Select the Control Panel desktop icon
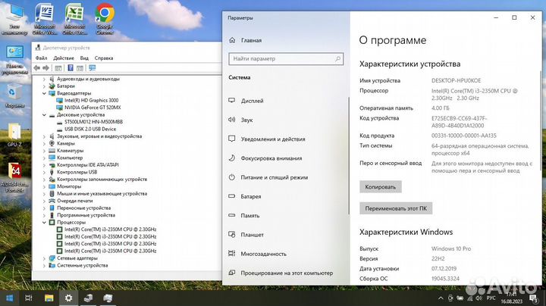The height and width of the screenshot is (306, 546). point(14,60)
